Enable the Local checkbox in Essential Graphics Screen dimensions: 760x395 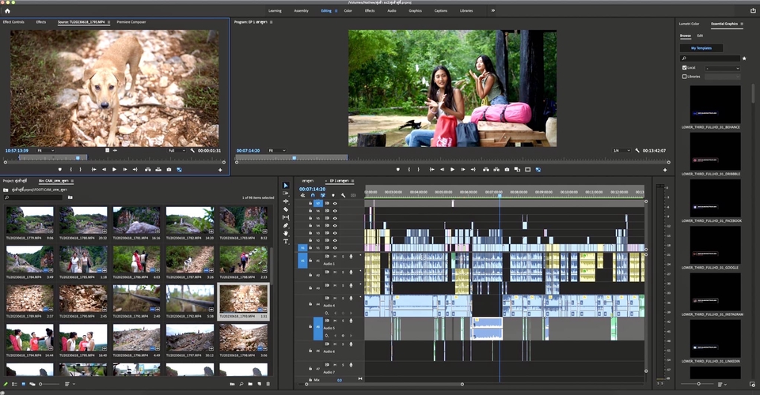685,68
